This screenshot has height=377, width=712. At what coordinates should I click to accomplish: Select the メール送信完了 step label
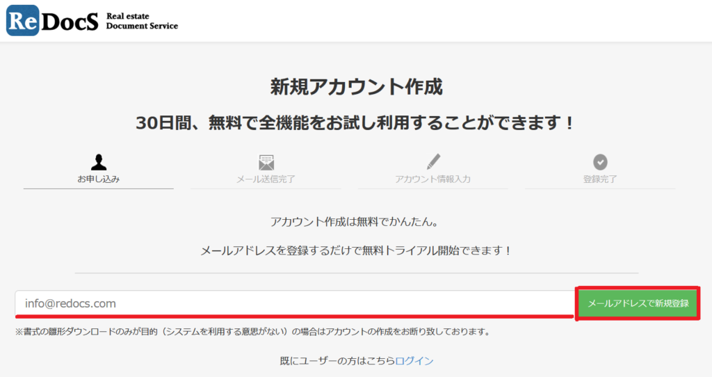tap(266, 179)
